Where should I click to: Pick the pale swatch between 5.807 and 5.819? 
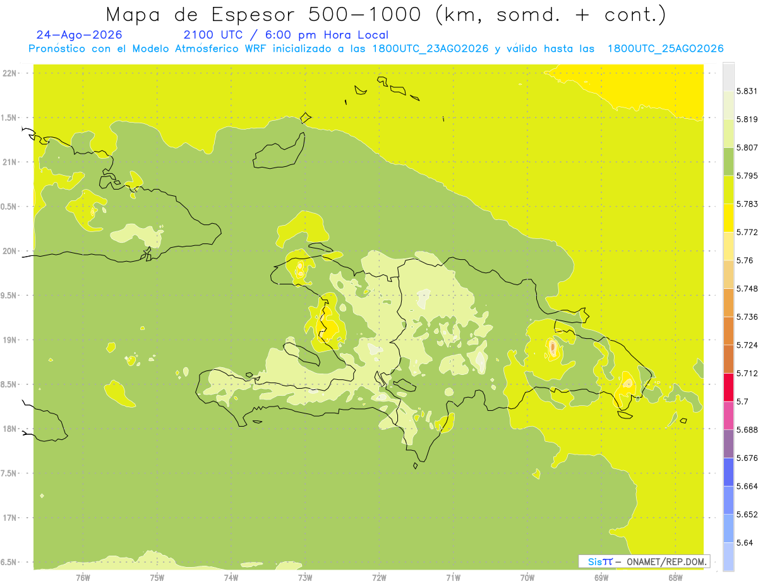pyautogui.click(x=728, y=133)
